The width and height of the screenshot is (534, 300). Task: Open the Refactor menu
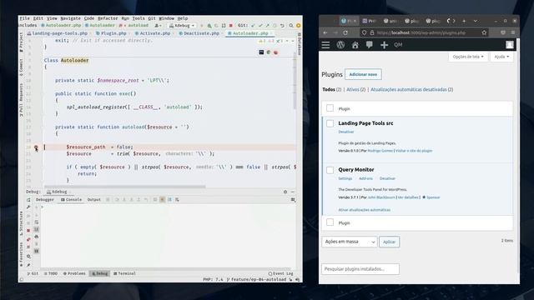pos(108,18)
